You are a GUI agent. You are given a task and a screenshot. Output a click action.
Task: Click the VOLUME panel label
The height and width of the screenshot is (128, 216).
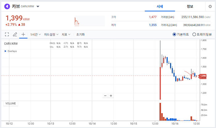click(10, 103)
